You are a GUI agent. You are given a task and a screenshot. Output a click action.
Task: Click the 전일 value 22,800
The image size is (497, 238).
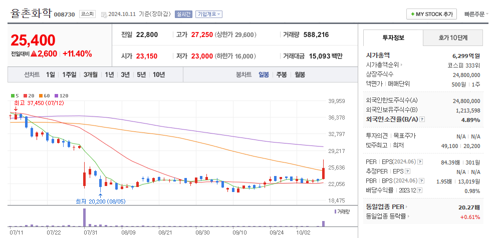pyautogui.click(x=147, y=35)
